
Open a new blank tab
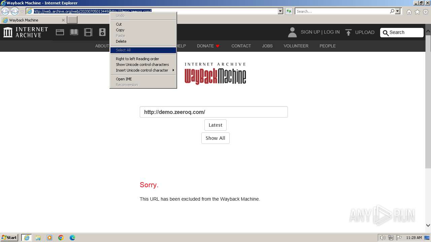tap(72, 20)
